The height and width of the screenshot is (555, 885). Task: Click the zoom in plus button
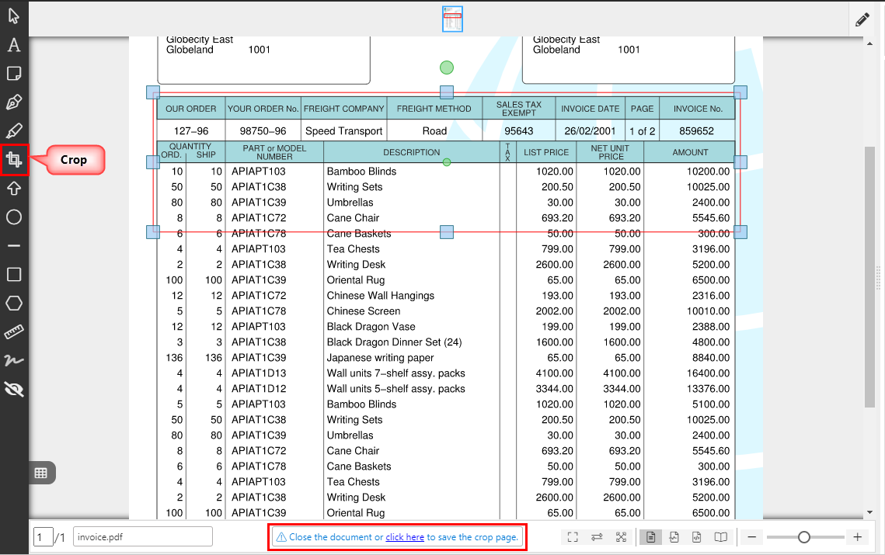[857, 537]
